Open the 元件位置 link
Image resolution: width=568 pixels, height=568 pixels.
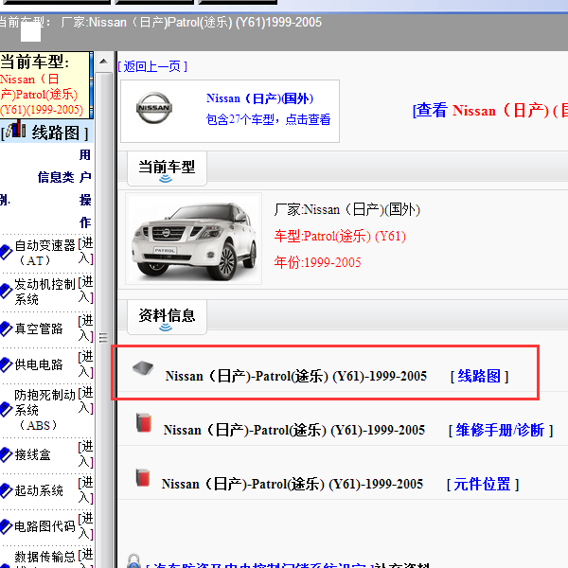click(x=483, y=484)
